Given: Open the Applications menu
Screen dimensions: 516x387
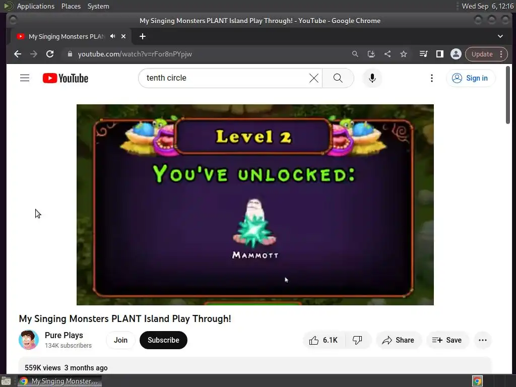Looking at the screenshot, I should pyautogui.click(x=36, y=6).
